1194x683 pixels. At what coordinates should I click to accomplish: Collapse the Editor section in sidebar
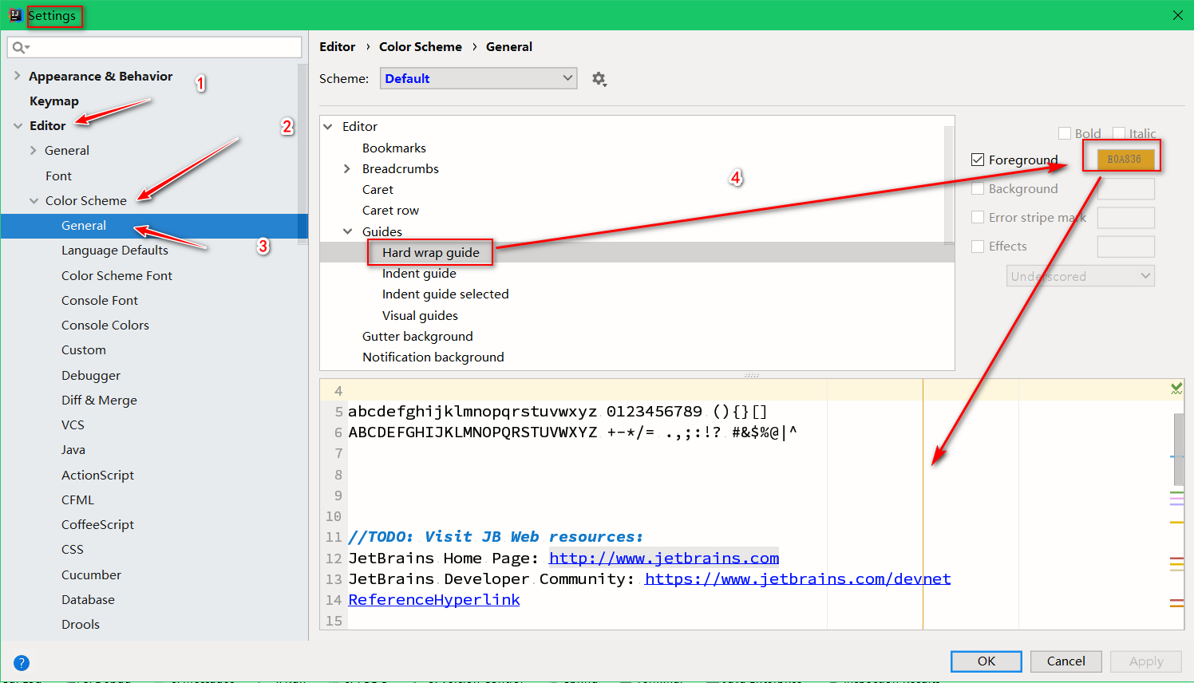click(18, 126)
